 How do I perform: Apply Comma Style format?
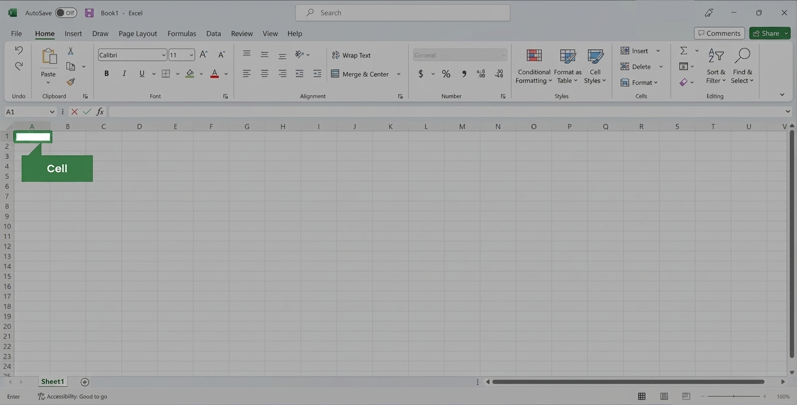(x=464, y=74)
